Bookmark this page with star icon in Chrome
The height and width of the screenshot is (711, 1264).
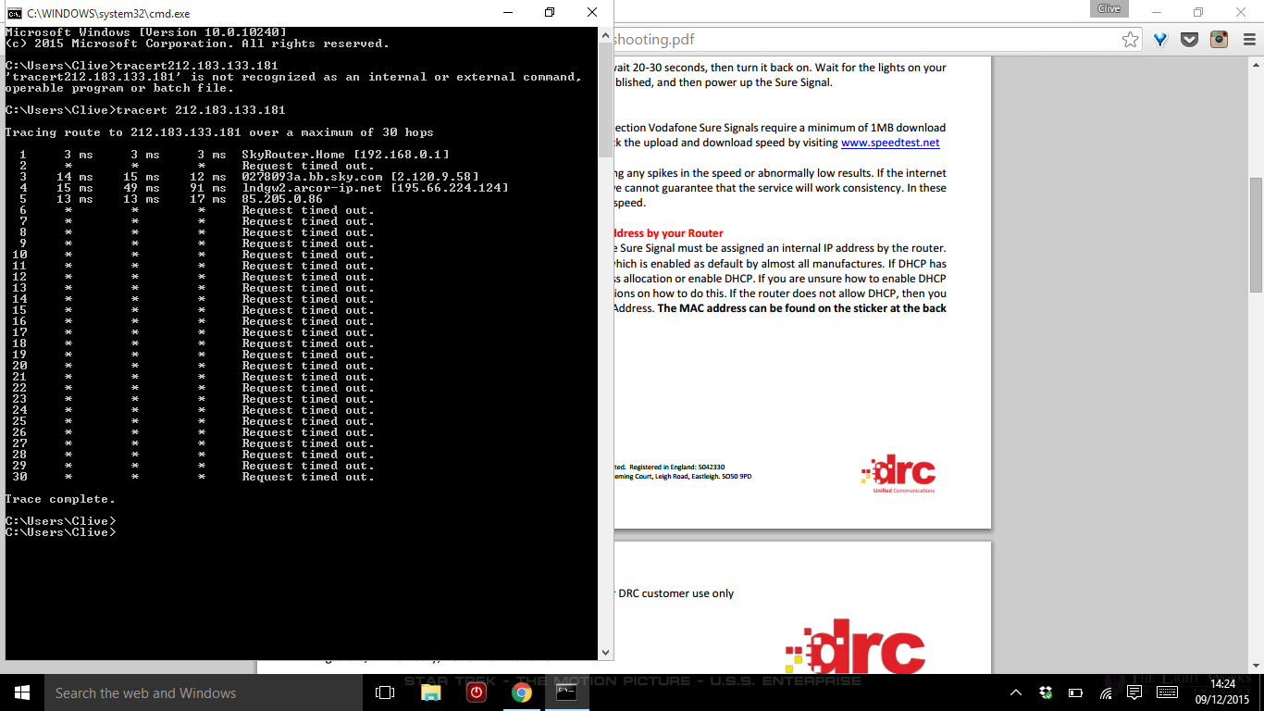pos(1130,39)
